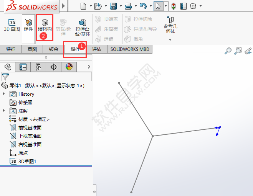Switch to the 评估 tab

point(97,49)
